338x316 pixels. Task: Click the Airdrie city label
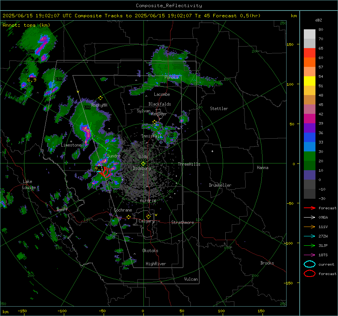(x=148, y=201)
